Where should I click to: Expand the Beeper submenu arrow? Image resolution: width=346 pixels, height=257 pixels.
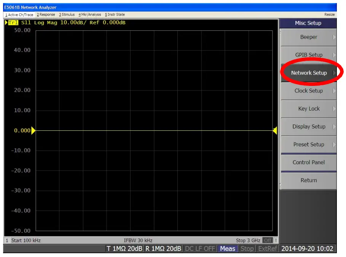pos(334,37)
